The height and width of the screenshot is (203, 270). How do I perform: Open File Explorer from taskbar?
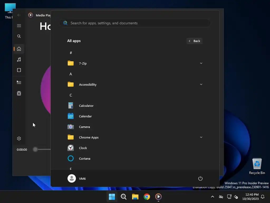coord(135,197)
